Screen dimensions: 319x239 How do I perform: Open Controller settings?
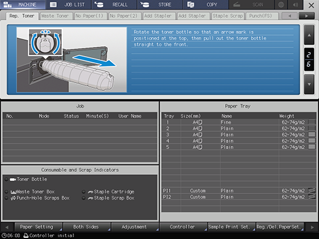pos(183,227)
